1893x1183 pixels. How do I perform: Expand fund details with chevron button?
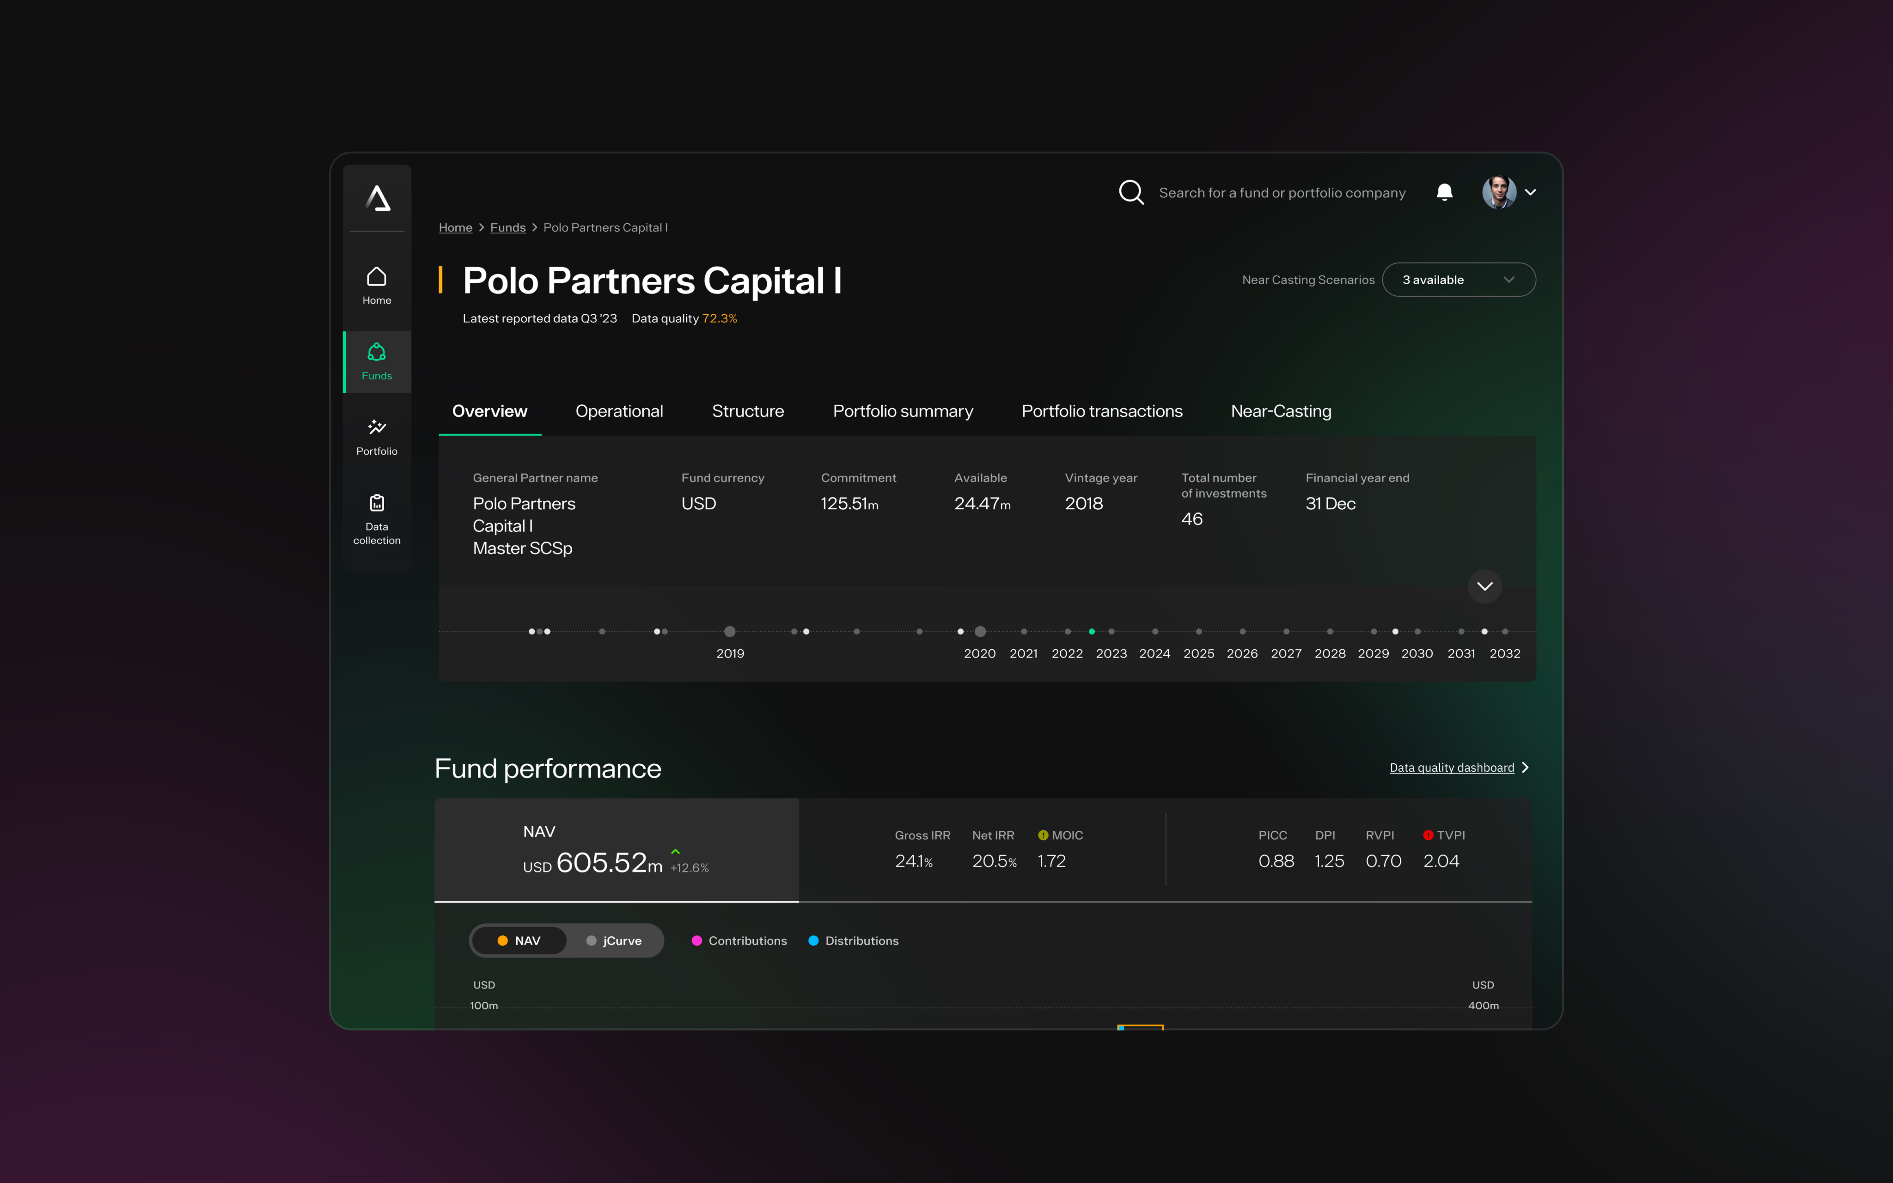(x=1484, y=586)
